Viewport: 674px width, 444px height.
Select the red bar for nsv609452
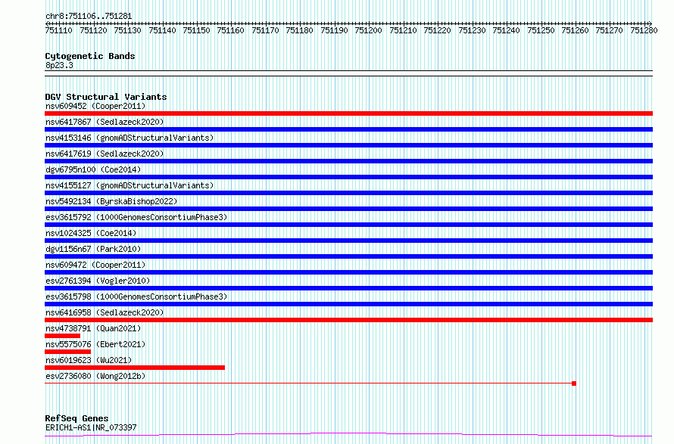(348, 113)
